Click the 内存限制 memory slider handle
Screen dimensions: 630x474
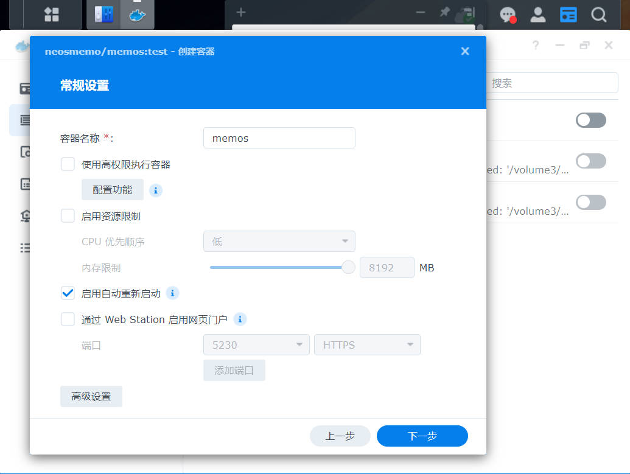point(348,267)
